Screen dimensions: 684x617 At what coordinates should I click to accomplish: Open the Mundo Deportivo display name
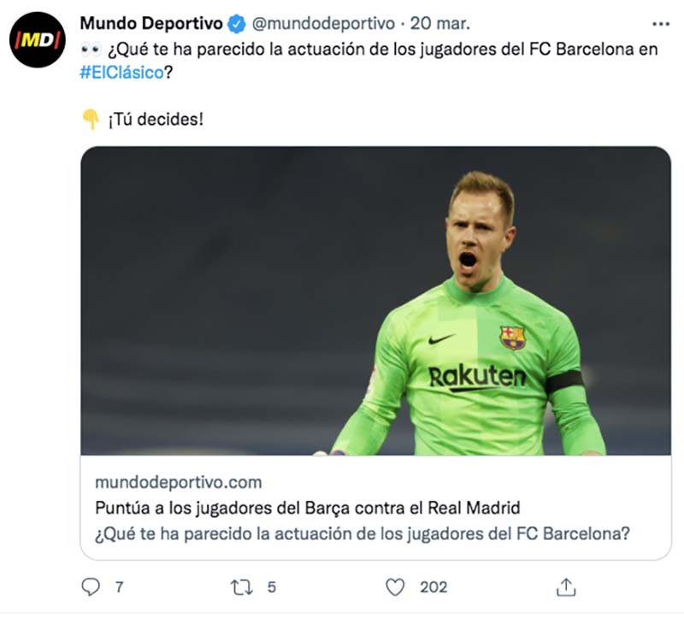tap(150, 24)
